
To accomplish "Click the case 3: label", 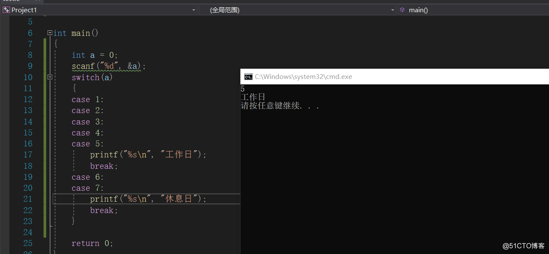I will click(88, 122).
